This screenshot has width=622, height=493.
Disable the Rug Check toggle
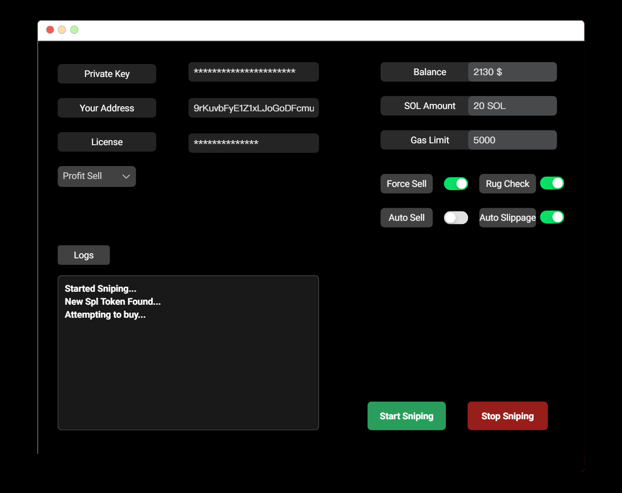552,183
